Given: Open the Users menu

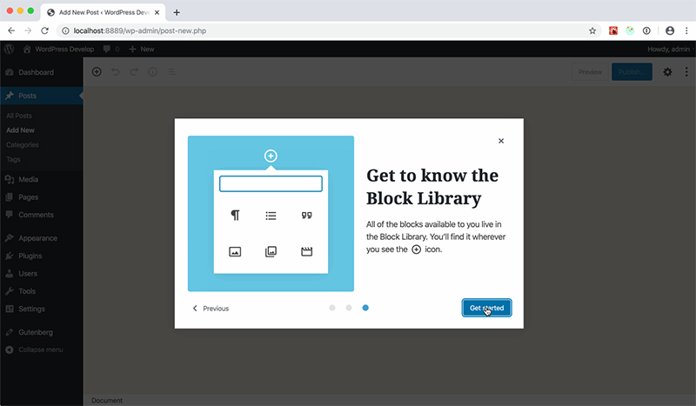Looking at the screenshot, I should [41, 274].
